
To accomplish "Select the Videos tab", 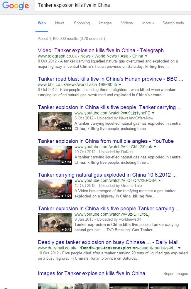I will (x=127, y=23).
